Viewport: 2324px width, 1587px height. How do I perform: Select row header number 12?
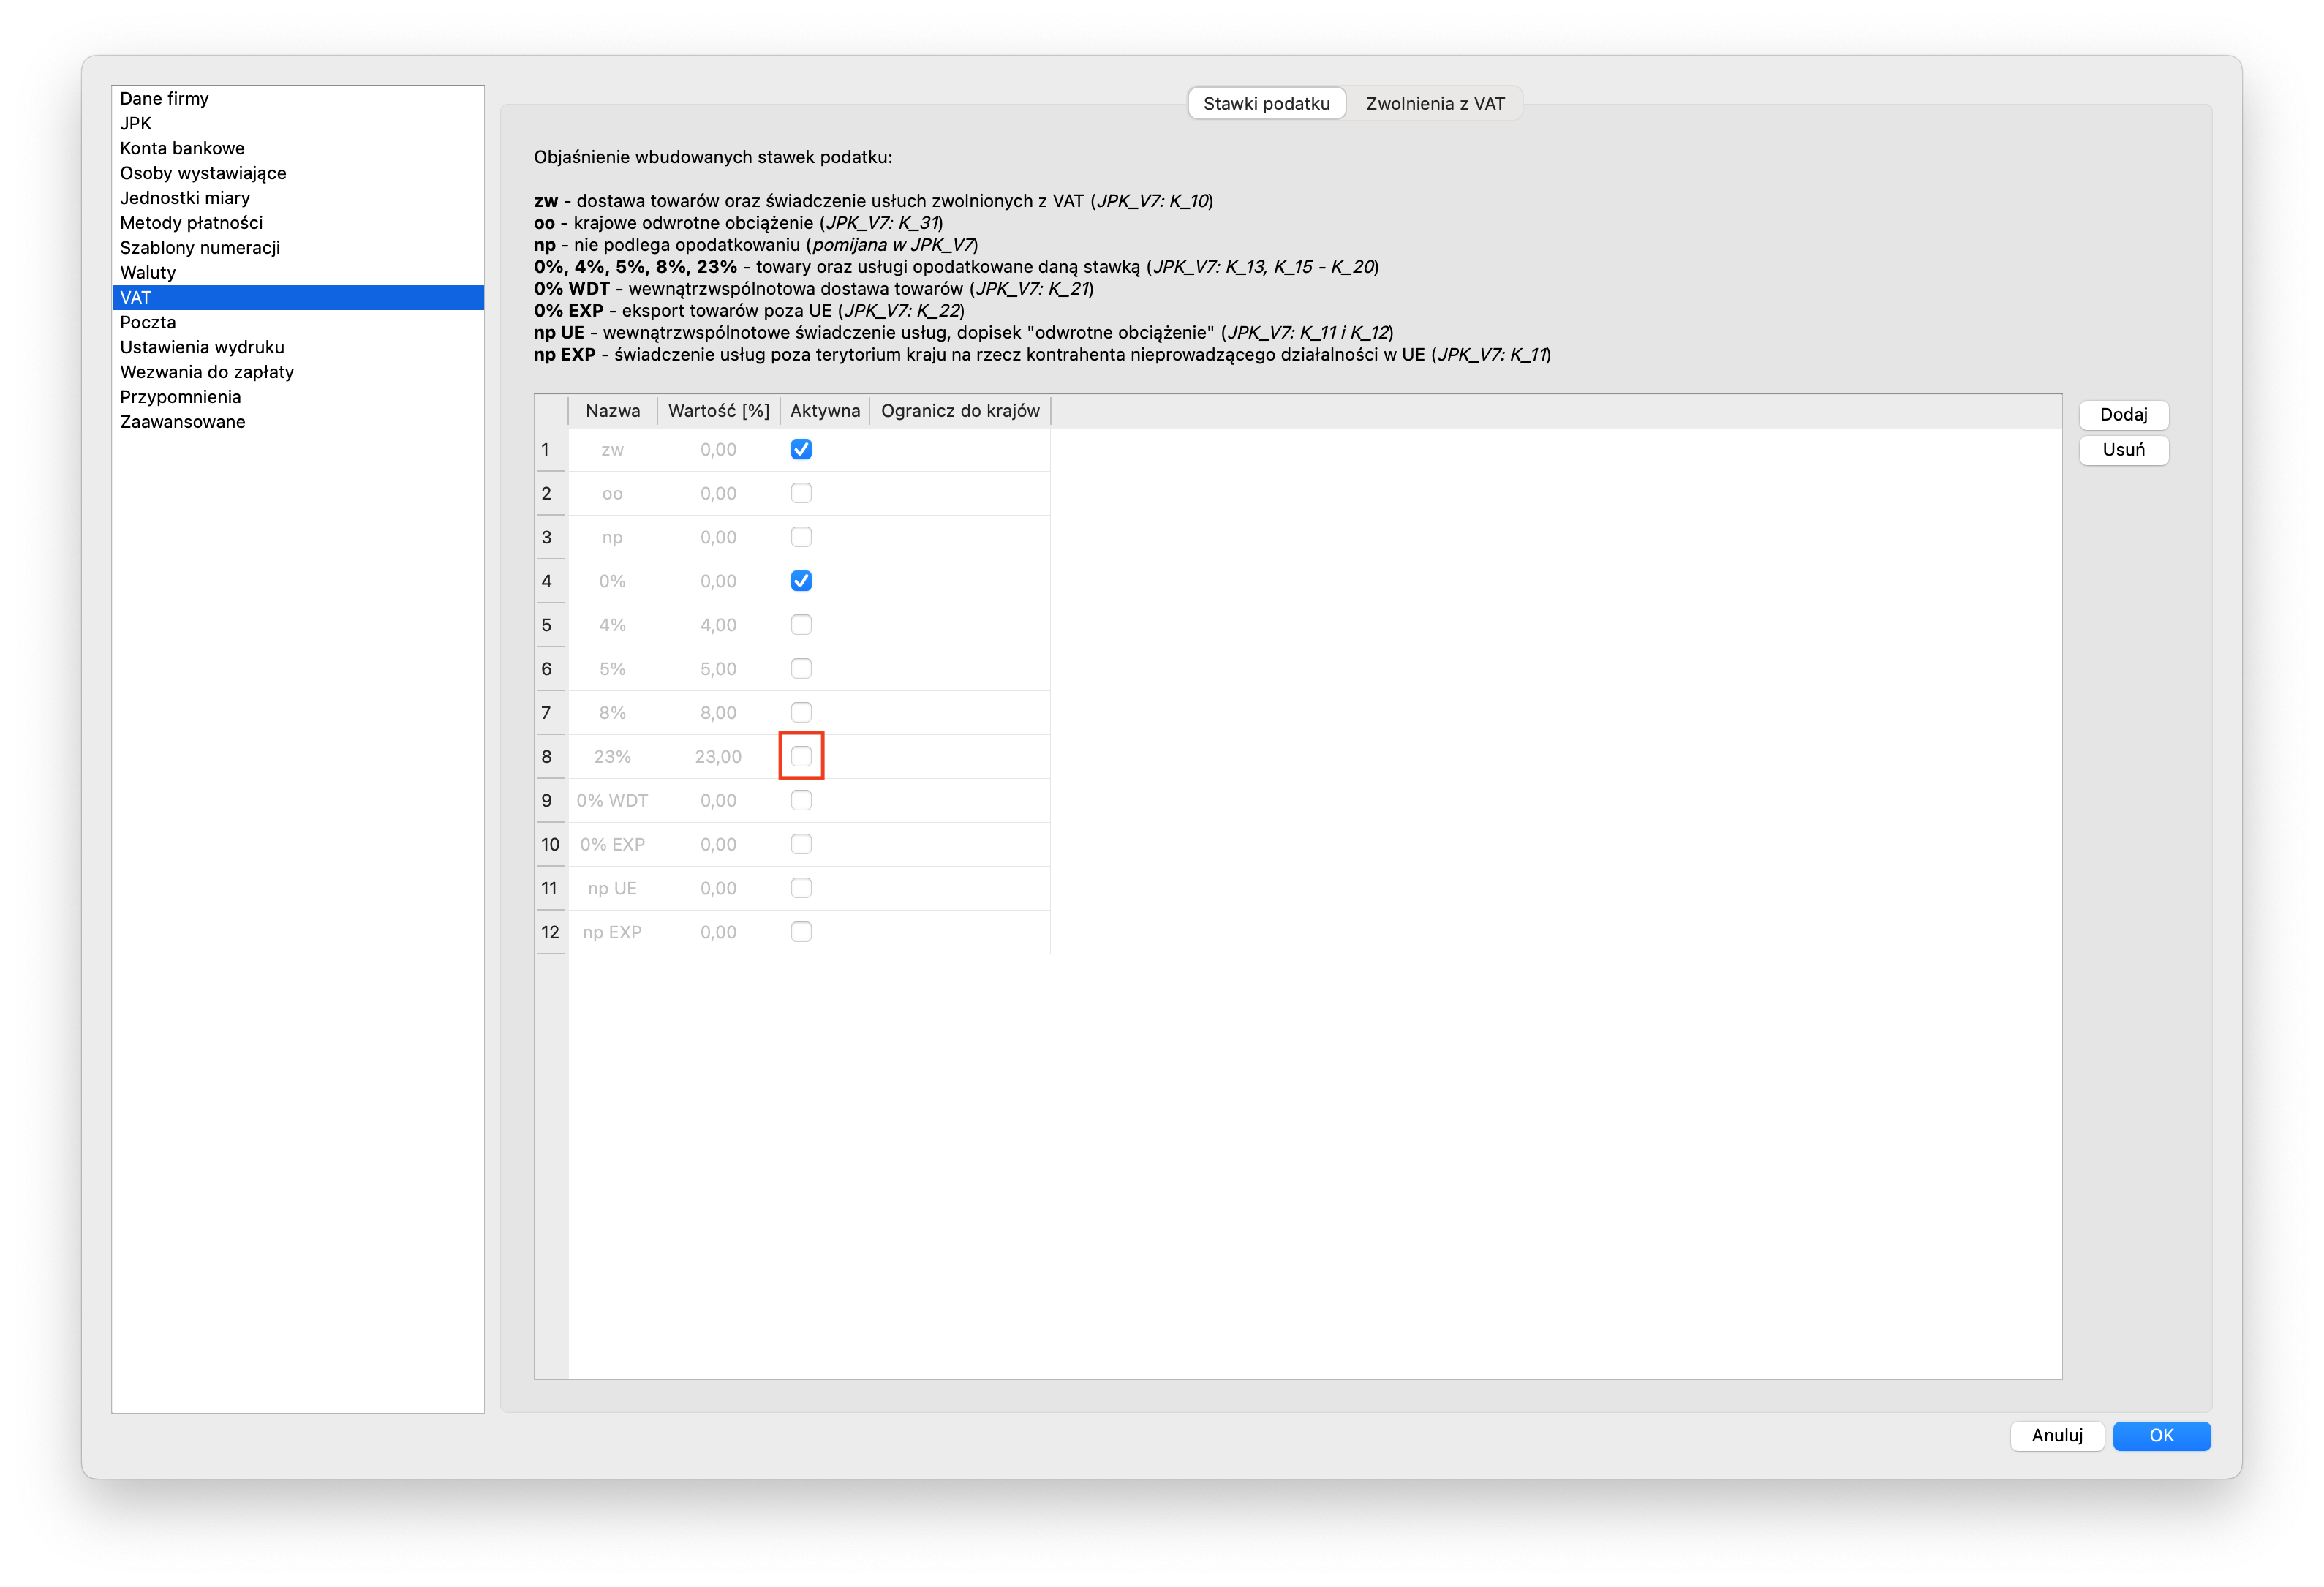[551, 933]
